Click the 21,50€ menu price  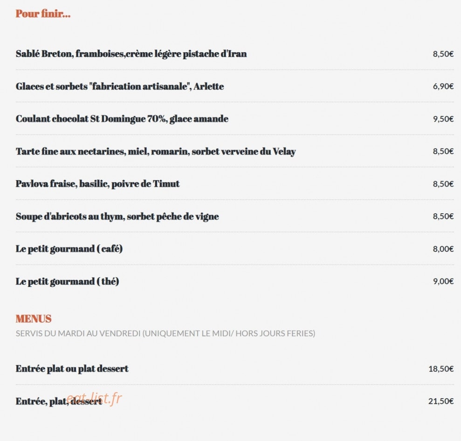click(x=441, y=401)
